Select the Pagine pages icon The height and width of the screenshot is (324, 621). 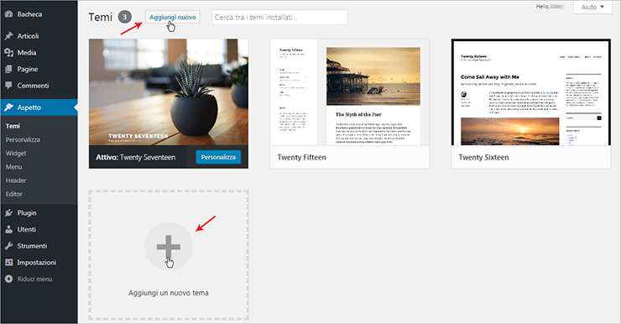(8, 69)
